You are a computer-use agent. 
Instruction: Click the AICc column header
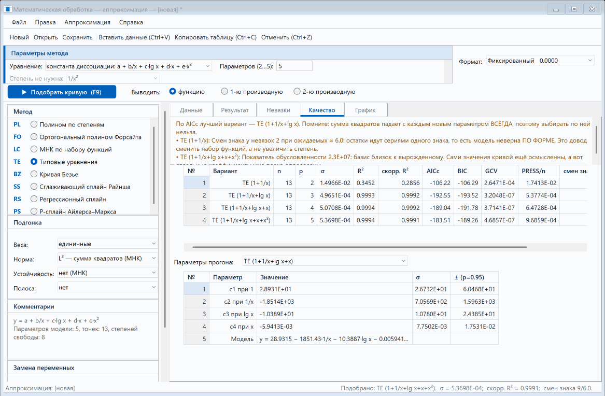pyautogui.click(x=438, y=171)
